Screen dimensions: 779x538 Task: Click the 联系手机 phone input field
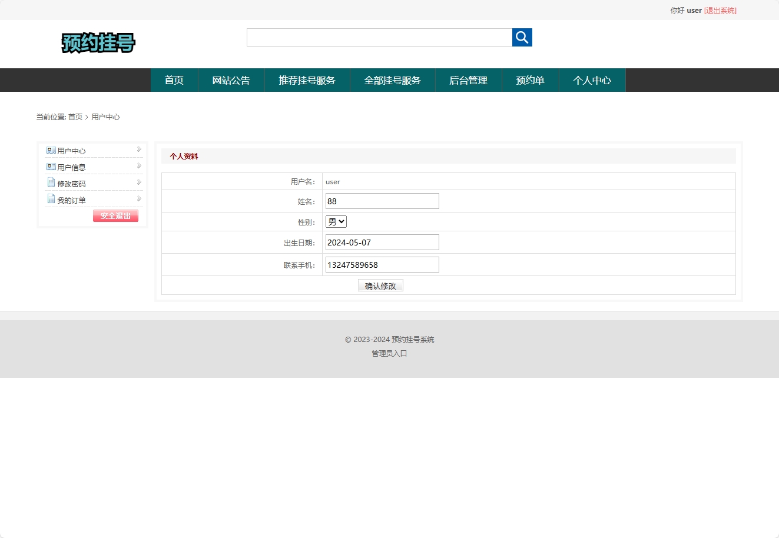[382, 265]
